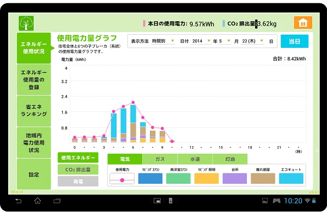Tap the peak data point at hour 6
This screenshot has width=327, height=213.
133,102
